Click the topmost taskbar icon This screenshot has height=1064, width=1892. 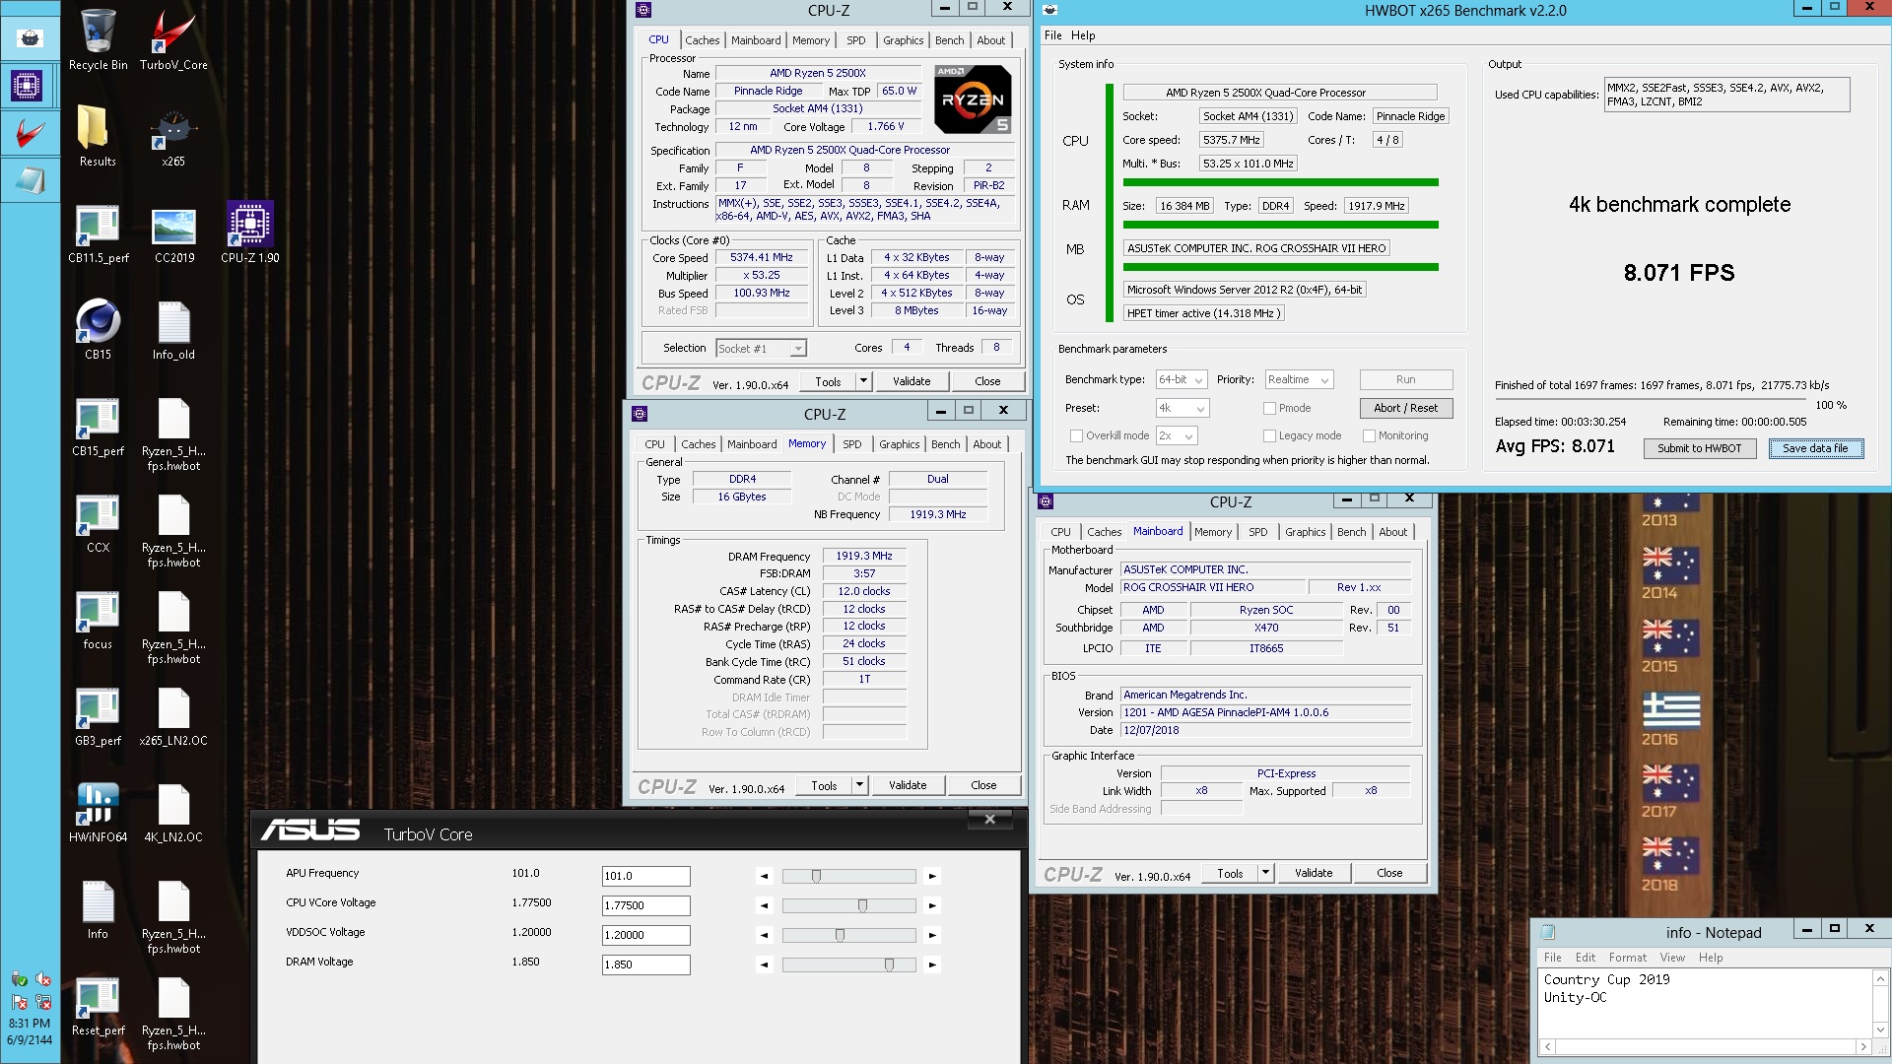(30, 38)
